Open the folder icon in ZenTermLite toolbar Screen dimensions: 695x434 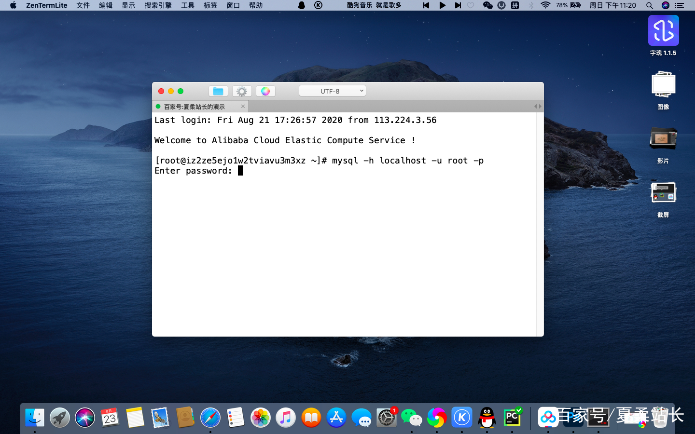tap(218, 91)
